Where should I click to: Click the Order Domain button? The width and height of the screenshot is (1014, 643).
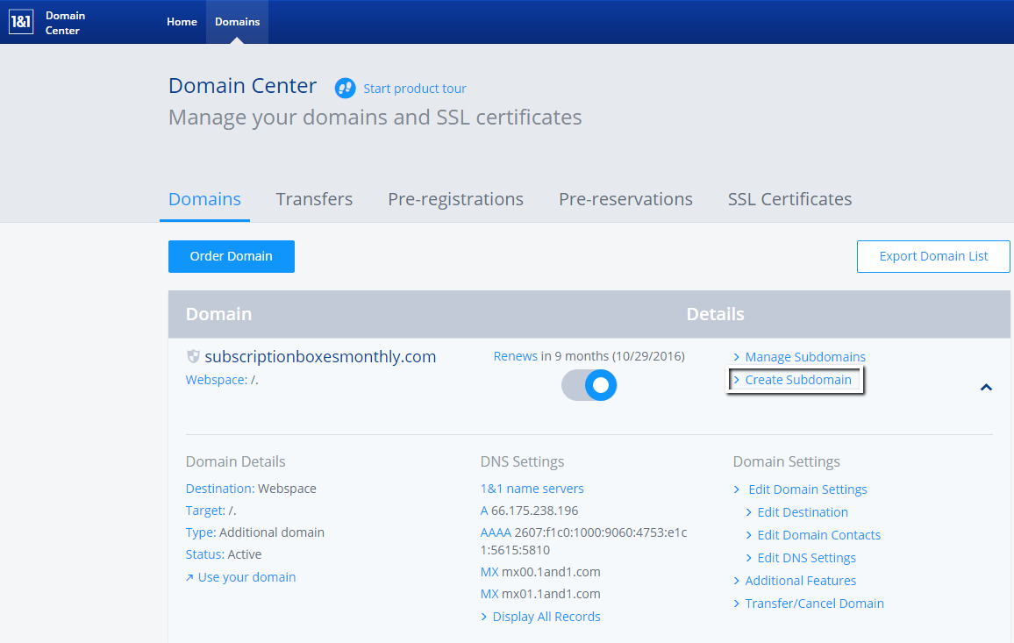[232, 256]
